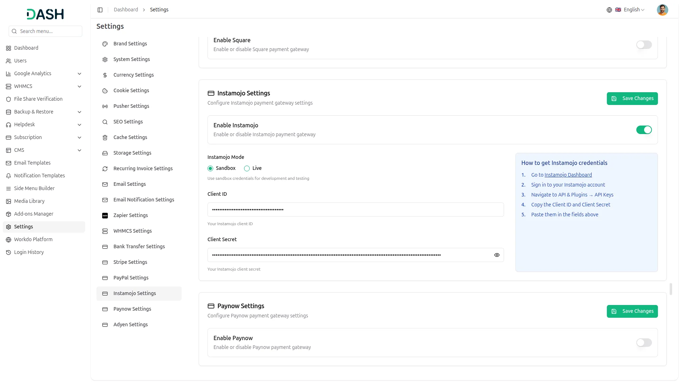Click the Currency Settings dollar icon
Image resolution: width=681 pixels, height=383 pixels.
[x=105, y=75]
